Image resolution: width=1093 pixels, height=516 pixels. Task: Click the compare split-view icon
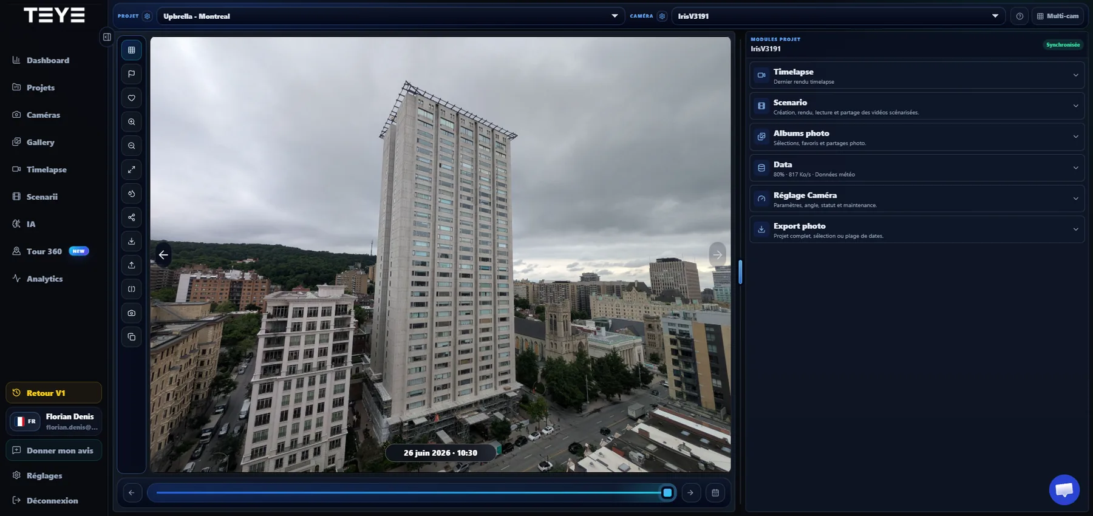pyautogui.click(x=132, y=289)
